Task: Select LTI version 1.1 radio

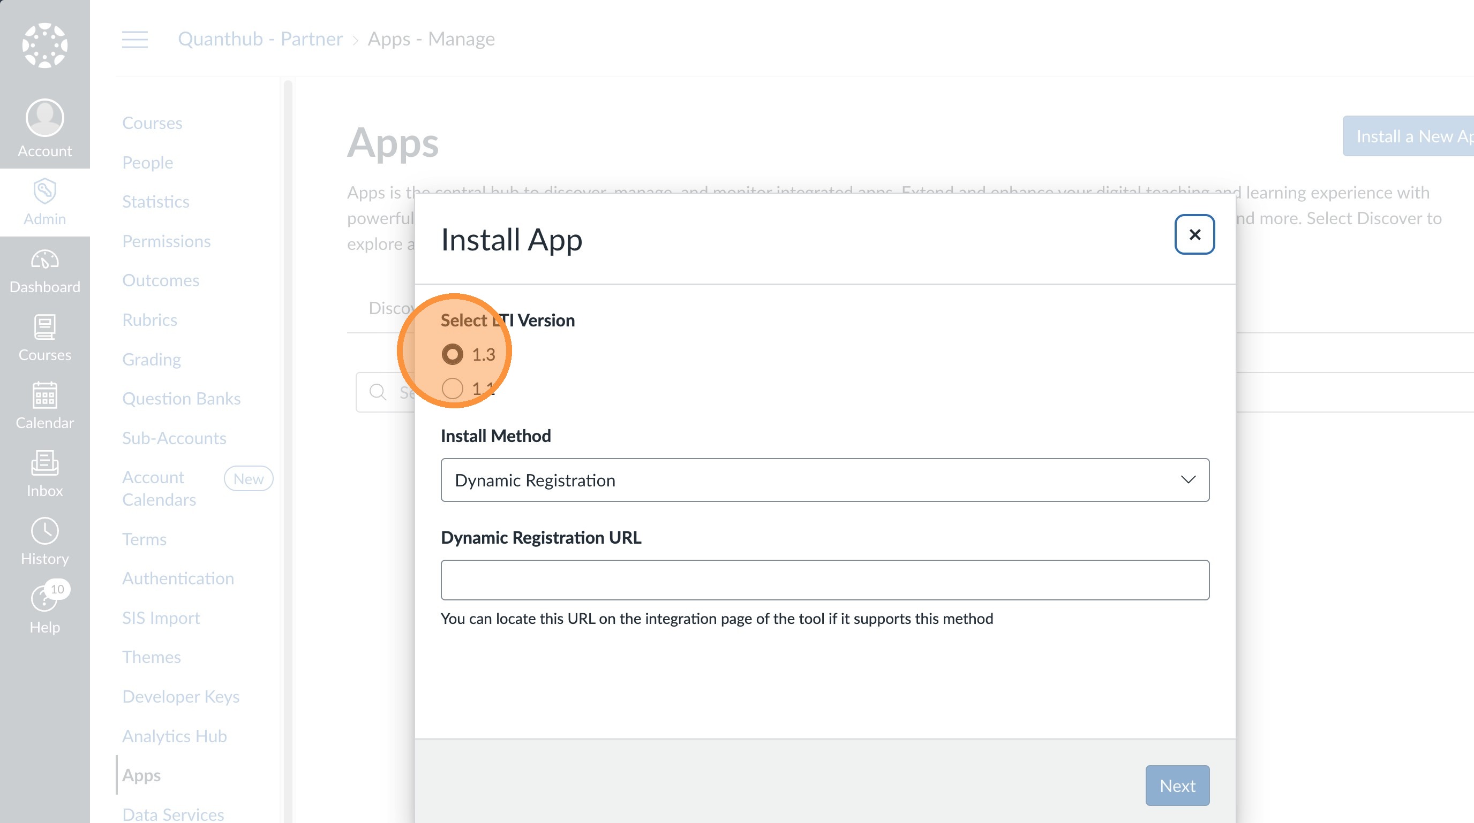Action: (452, 388)
